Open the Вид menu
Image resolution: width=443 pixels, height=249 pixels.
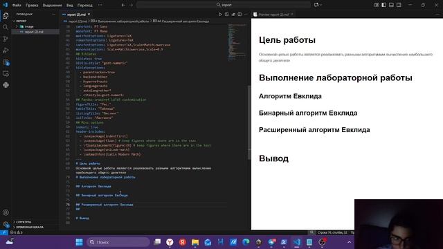(x=69, y=5)
